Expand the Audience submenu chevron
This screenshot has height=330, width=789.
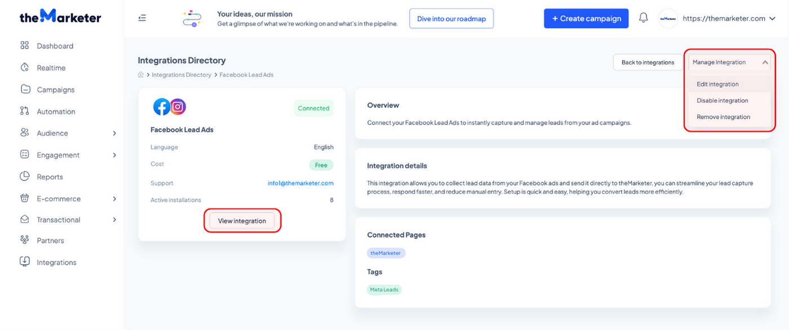click(114, 133)
